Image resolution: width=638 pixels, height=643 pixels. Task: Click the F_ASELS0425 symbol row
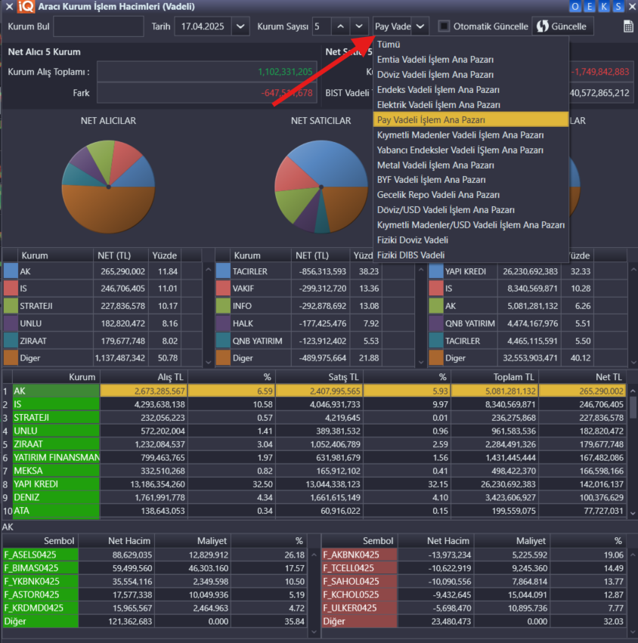click(x=155, y=555)
